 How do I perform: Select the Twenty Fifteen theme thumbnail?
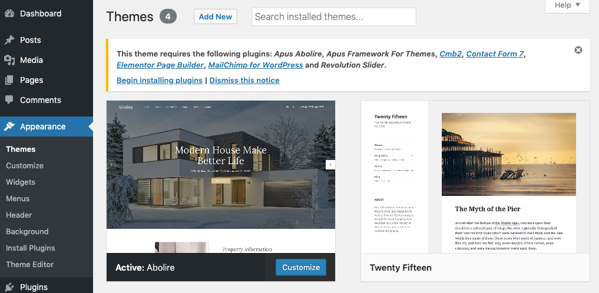475,177
